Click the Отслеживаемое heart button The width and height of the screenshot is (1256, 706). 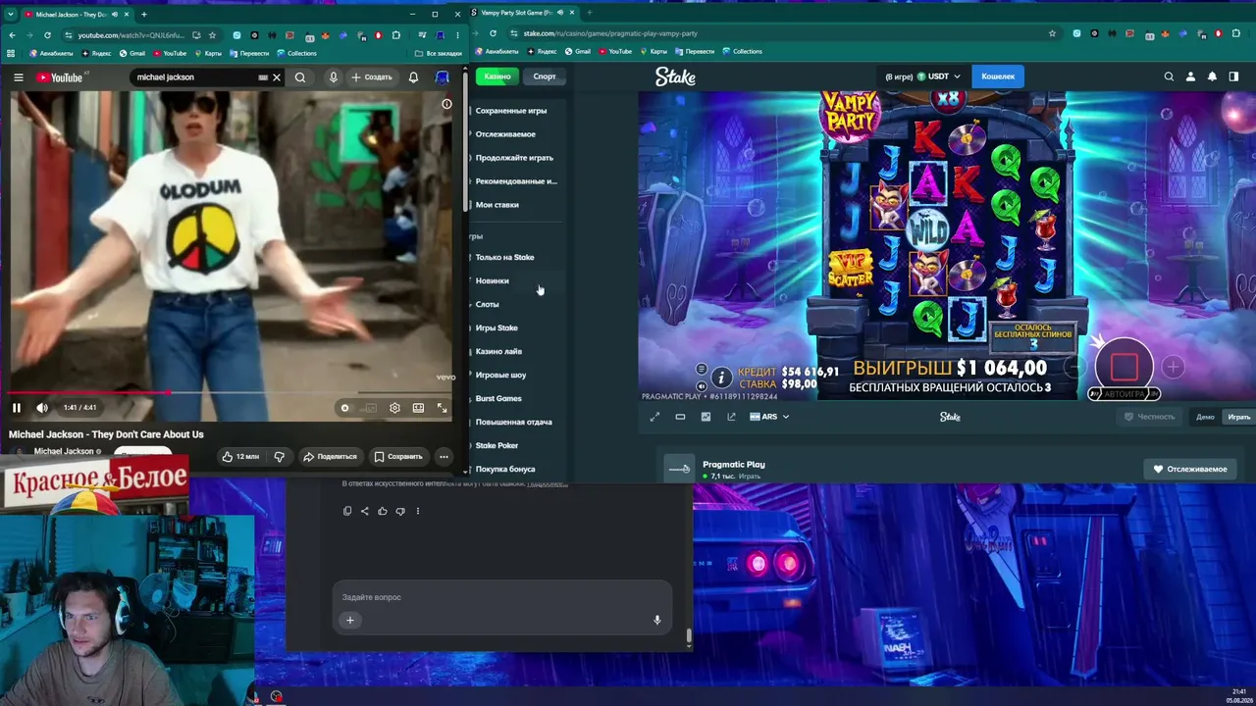click(1190, 470)
